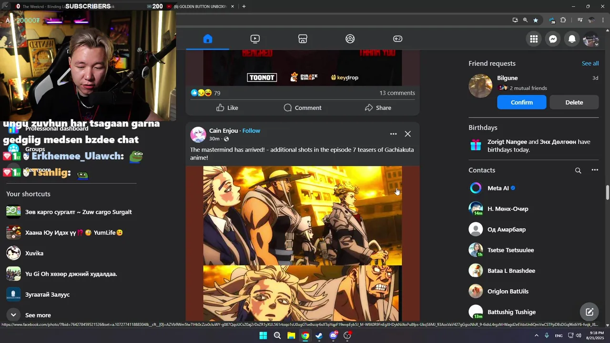See all friend requests
610x343 pixels.
(x=590, y=63)
